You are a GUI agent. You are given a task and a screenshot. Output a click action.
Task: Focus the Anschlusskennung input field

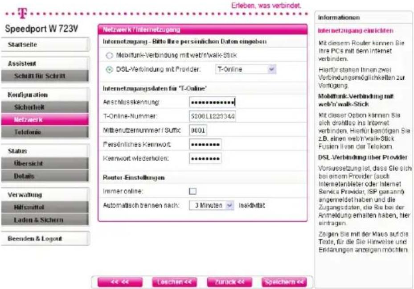coord(213,102)
